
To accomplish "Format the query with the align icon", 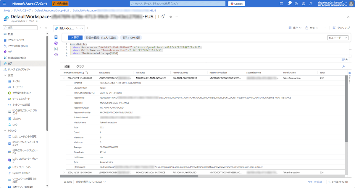I will (x=343, y=60).
